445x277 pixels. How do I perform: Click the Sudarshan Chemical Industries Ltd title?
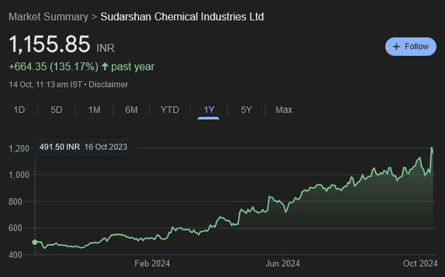point(182,17)
